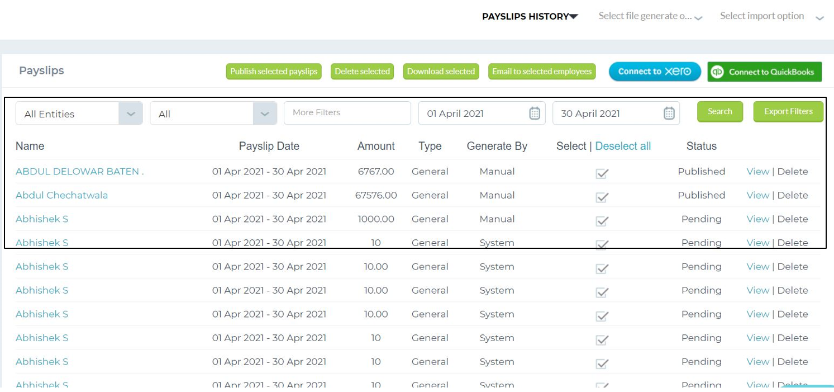Open the Select import option dropdown
This screenshot has height=392, width=834.
[x=772, y=16]
